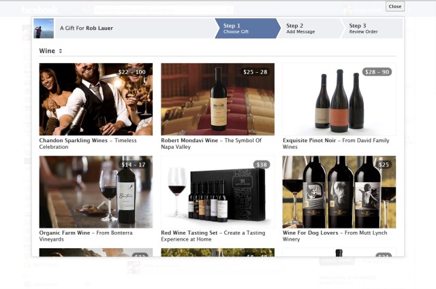436x289 pixels.
Task: Click the $22 - 100 price badge
Action: (131, 72)
